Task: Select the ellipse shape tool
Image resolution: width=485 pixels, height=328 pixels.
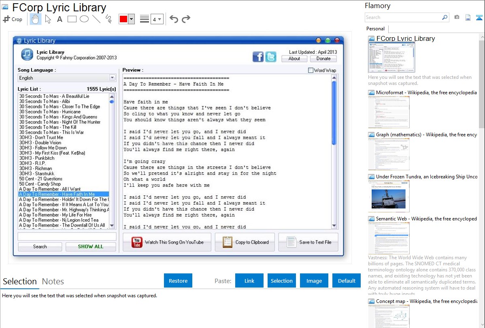Action: pos(84,19)
